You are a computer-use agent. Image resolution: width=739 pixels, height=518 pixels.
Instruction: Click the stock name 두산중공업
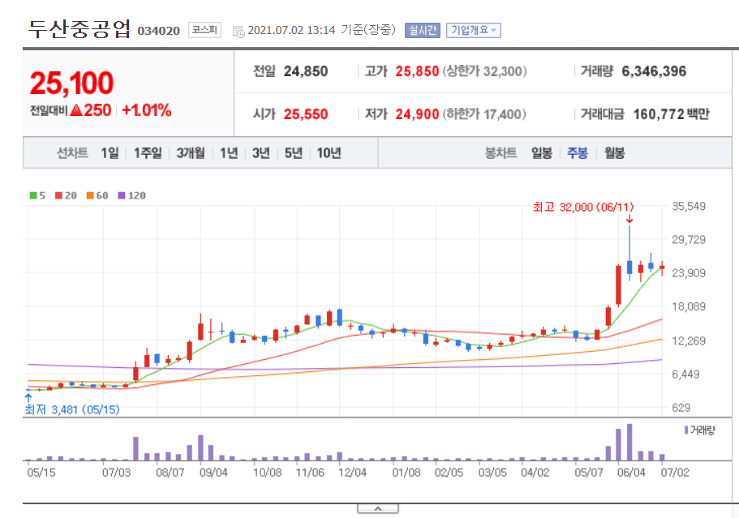point(79,29)
